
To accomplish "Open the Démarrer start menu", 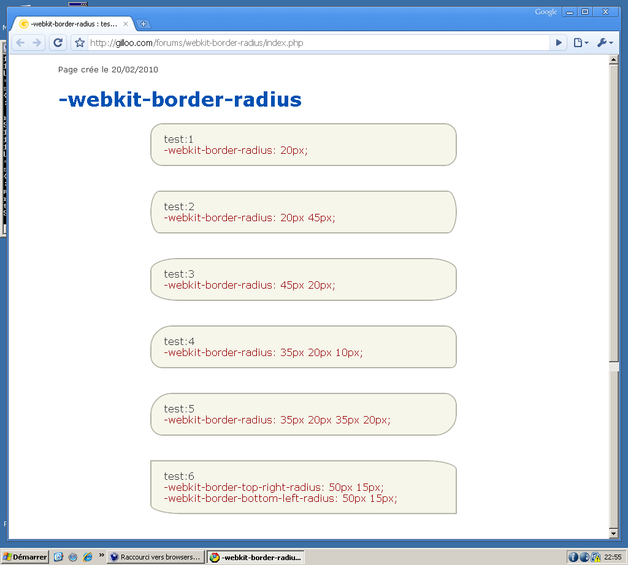I will pyautogui.click(x=25, y=557).
